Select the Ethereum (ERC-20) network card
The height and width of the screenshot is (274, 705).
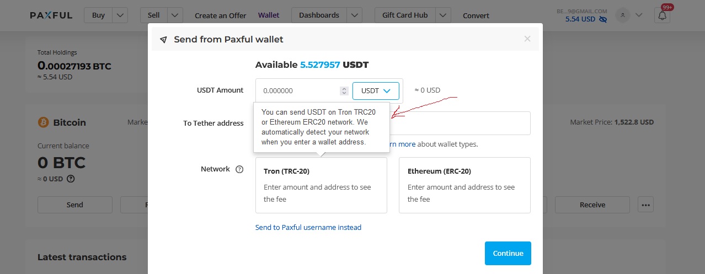464,185
